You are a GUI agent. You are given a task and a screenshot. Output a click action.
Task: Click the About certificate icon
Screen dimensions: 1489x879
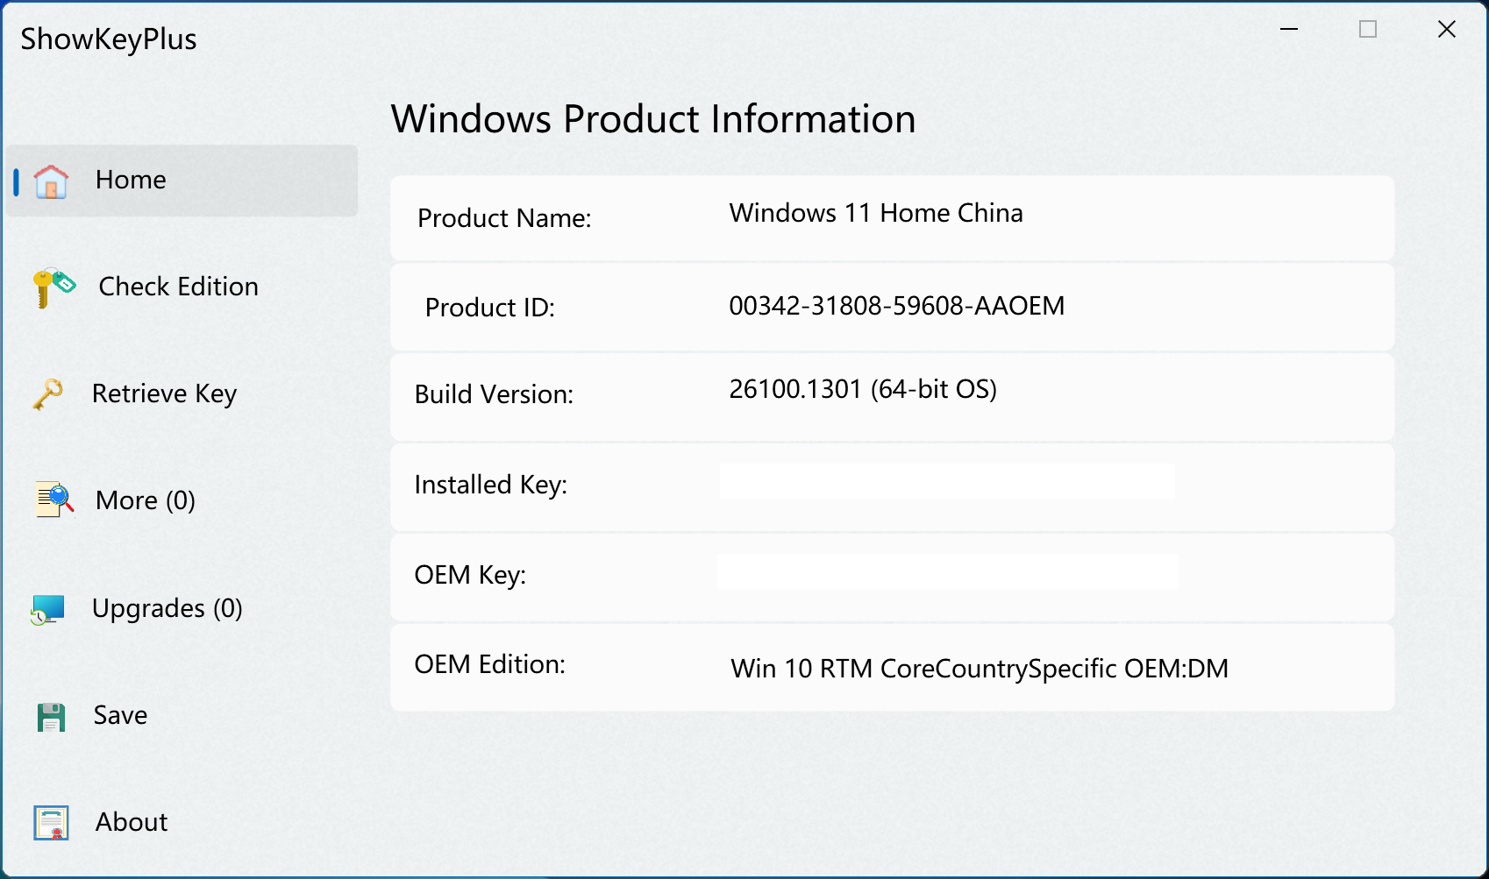point(51,823)
